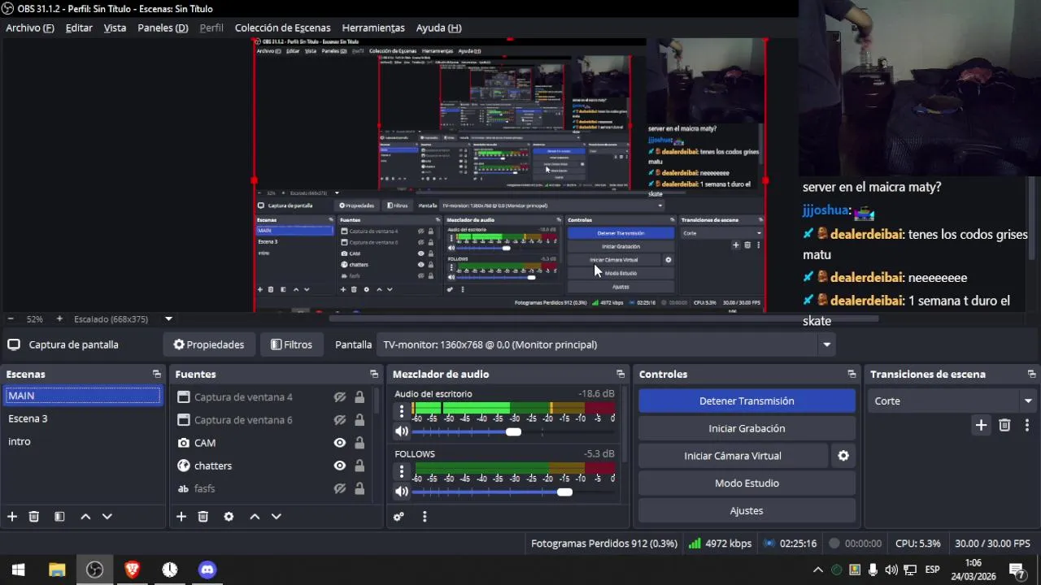The width and height of the screenshot is (1041, 585).
Task: Open options dots for Audio del escritorio
Action: pyautogui.click(x=401, y=410)
